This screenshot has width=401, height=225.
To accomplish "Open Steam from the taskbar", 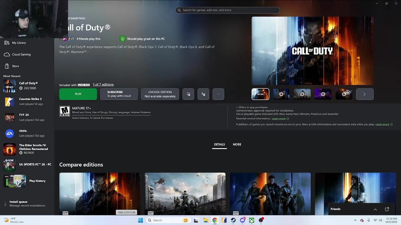I will 233,220.
